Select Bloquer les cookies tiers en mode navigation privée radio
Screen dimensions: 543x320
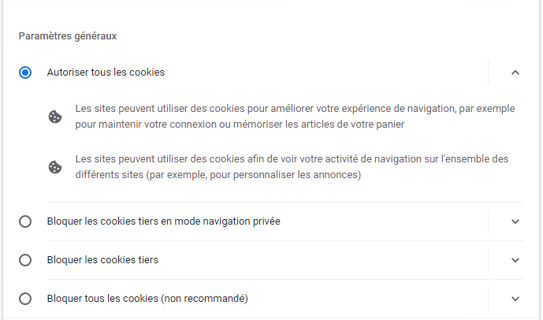25,221
